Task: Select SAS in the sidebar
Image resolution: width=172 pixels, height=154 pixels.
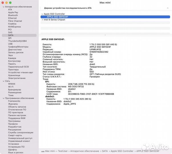Action: [10, 32]
